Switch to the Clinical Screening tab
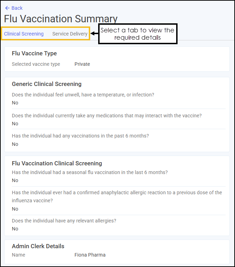Image resolution: width=235 pixels, height=267 pixels. (x=24, y=34)
